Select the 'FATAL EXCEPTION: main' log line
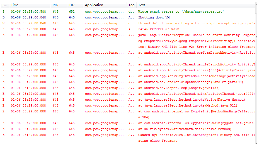Viewport: 257px width, 144px height. pyautogui.click(x=128, y=29)
